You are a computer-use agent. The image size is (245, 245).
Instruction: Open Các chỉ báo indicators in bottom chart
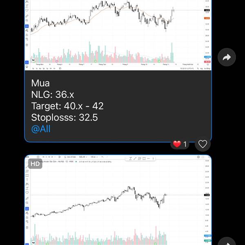click(70, 157)
